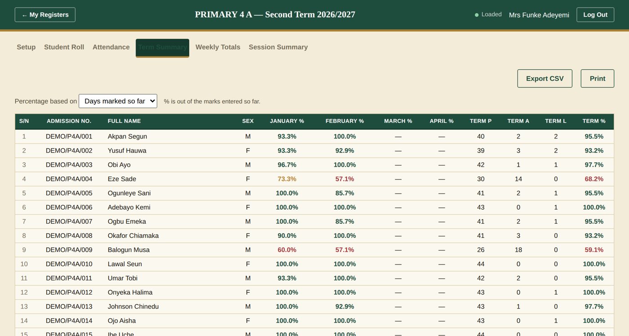Viewport: 629px width, 336px height.
Task: Click Balogun Musa's 59.1% term percentage
Action: [x=594, y=250]
